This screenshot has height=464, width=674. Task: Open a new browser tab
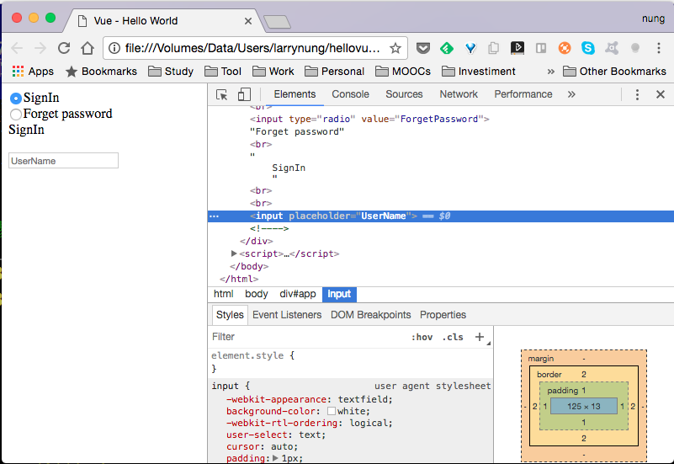(x=277, y=22)
